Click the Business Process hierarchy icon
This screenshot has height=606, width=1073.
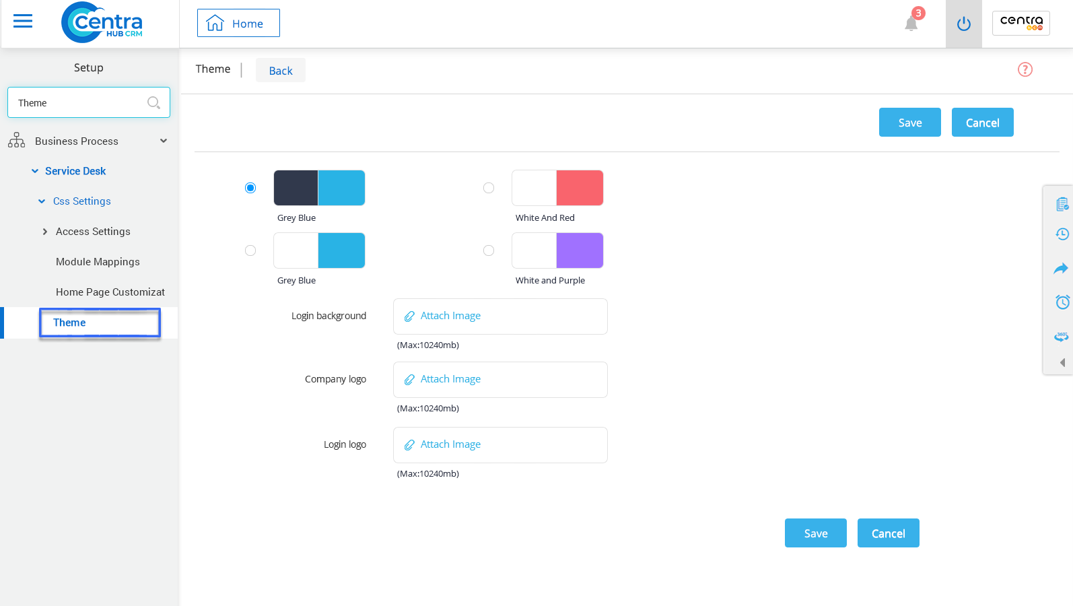pyautogui.click(x=17, y=140)
